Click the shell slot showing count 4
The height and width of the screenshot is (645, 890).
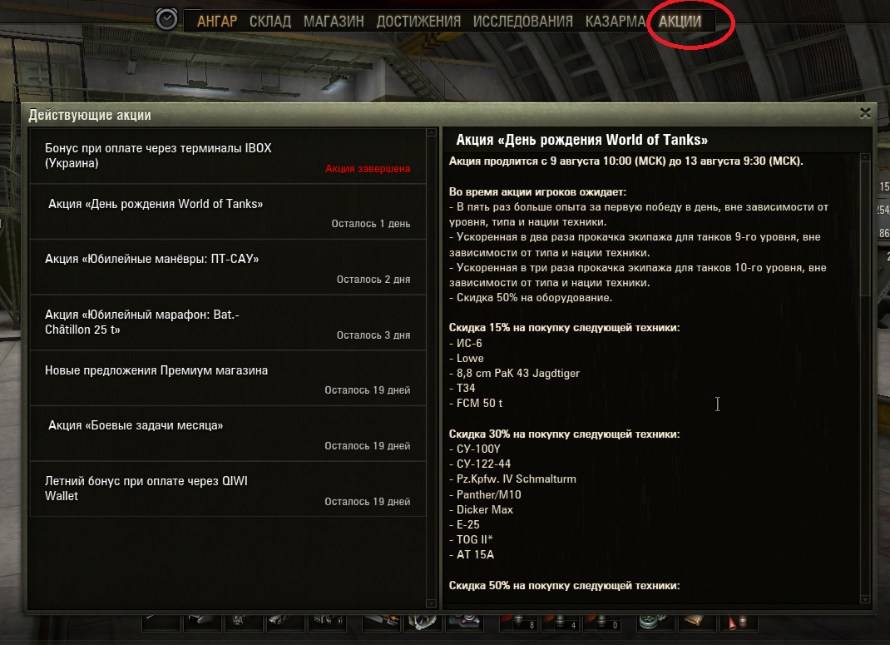coord(561,623)
